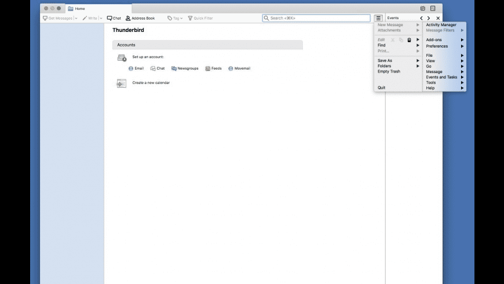Set up a Feeds account

coord(213,68)
